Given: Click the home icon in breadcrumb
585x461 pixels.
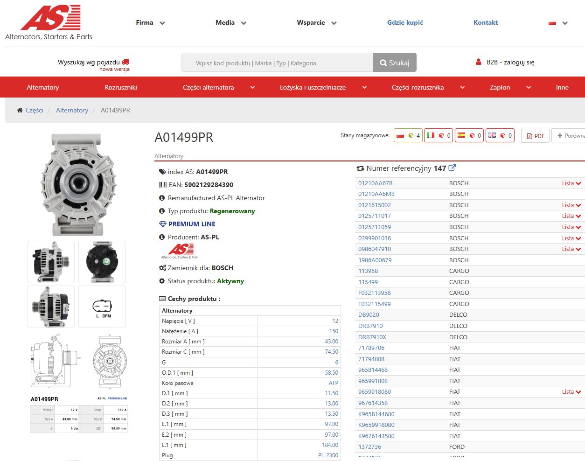Looking at the screenshot, I should [x=20, y=110].
